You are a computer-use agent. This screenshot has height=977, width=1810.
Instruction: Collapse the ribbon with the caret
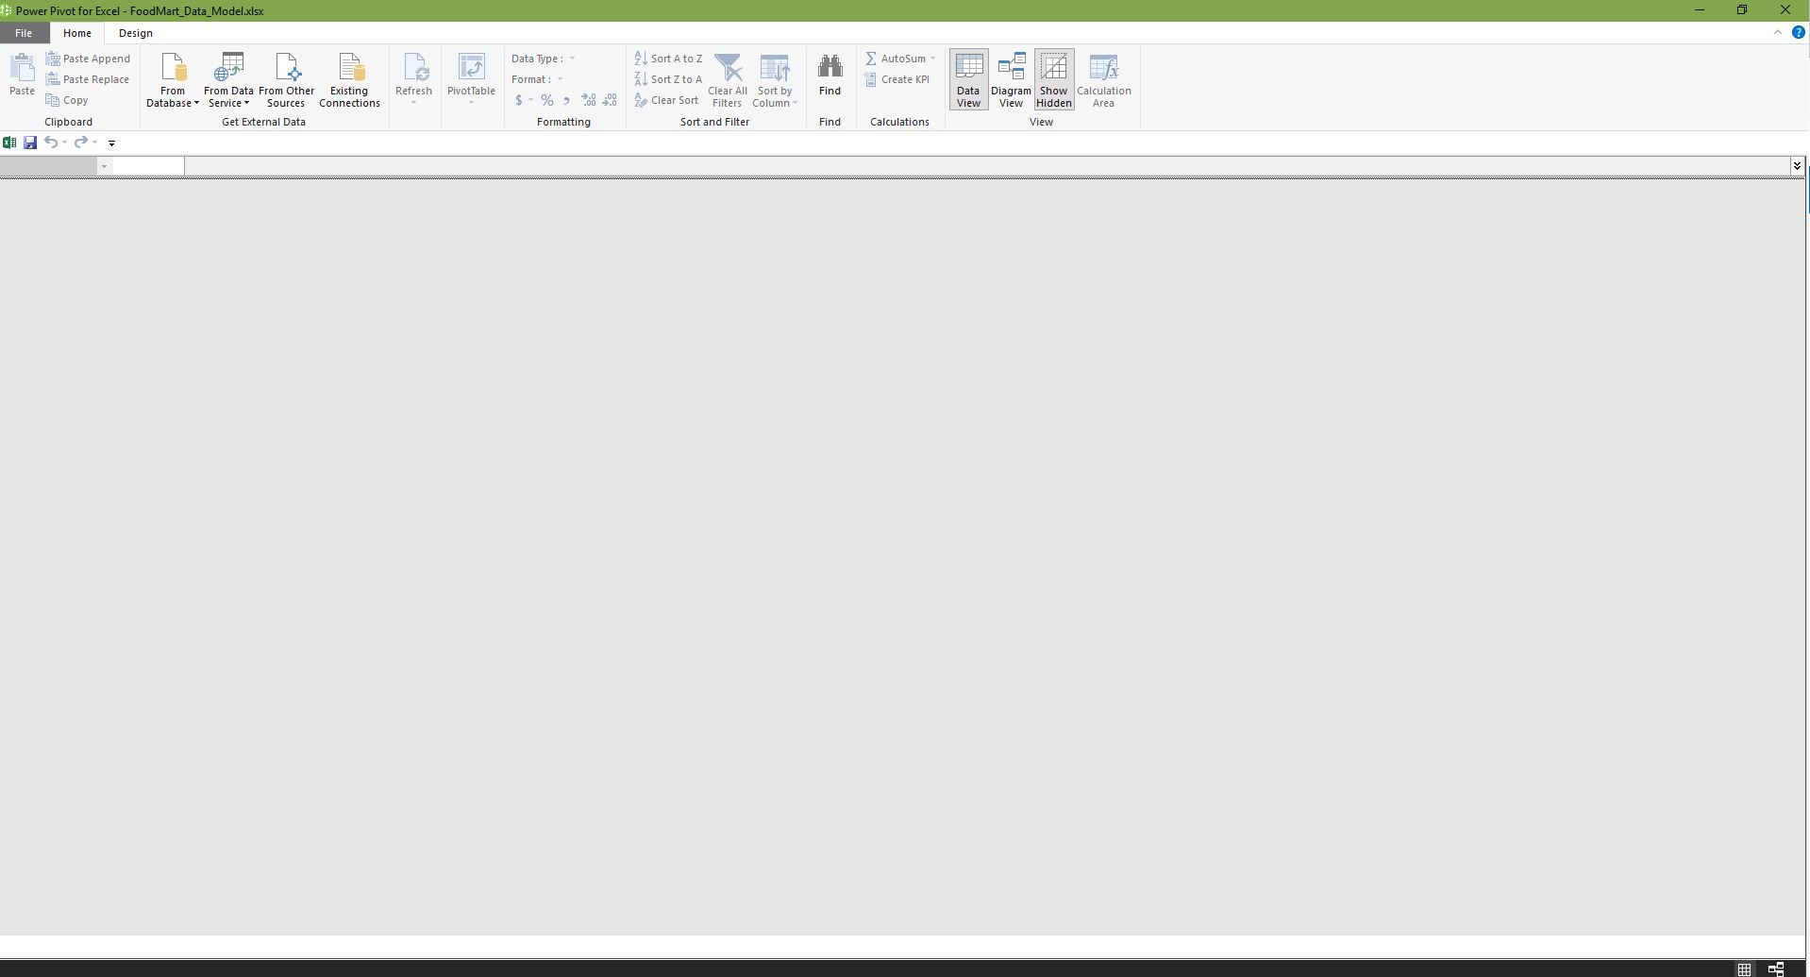point(1778,32)
